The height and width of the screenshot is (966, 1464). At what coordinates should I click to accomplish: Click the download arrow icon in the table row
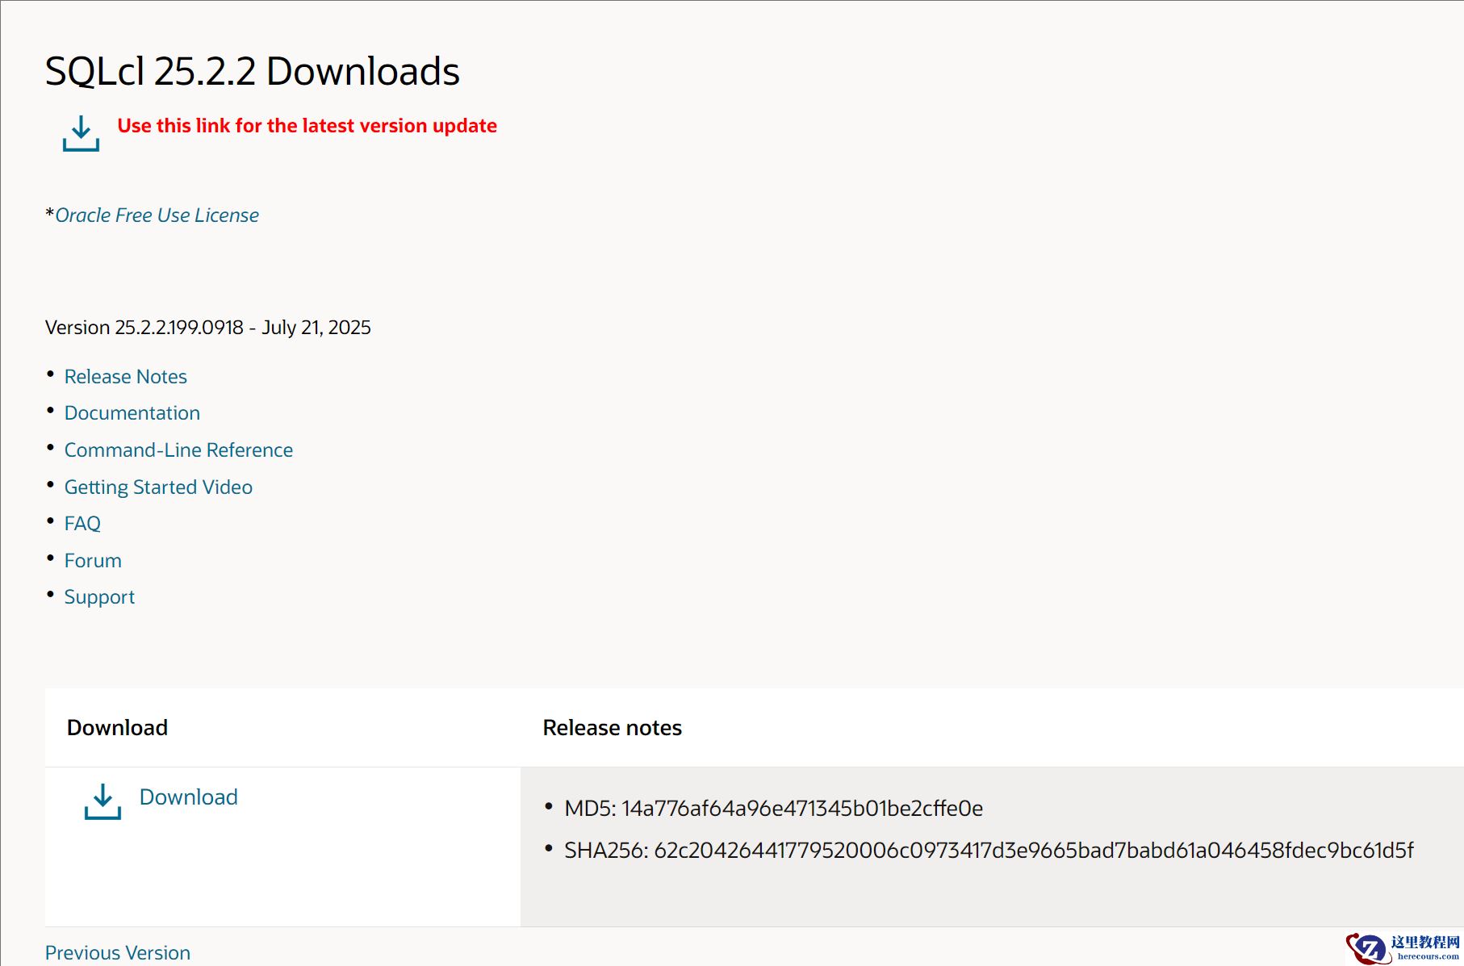pyautogui.click(x=102, y=801)
